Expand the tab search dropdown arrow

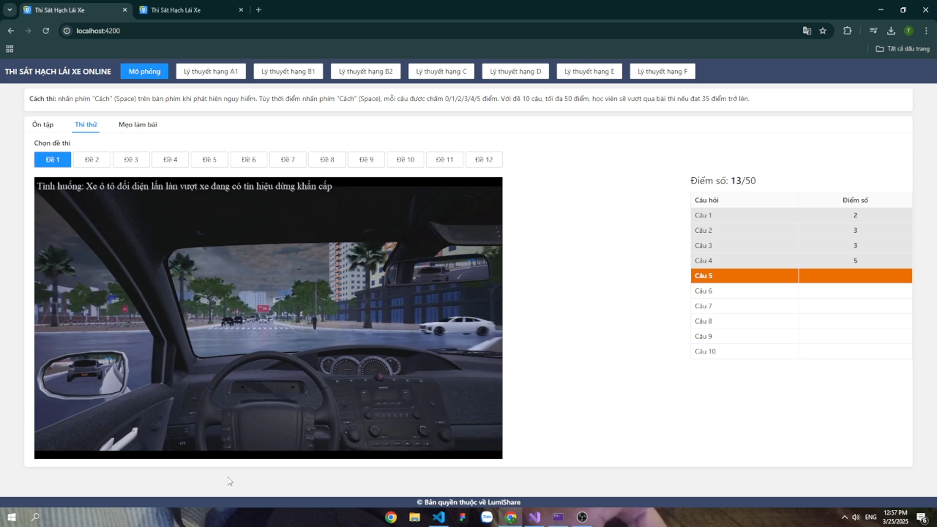(9, 10)
